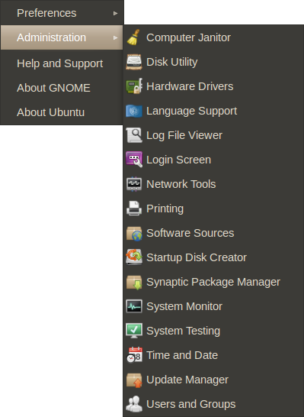Select the Hardware Drivers label
304x417 pixels.
(190, 86)
